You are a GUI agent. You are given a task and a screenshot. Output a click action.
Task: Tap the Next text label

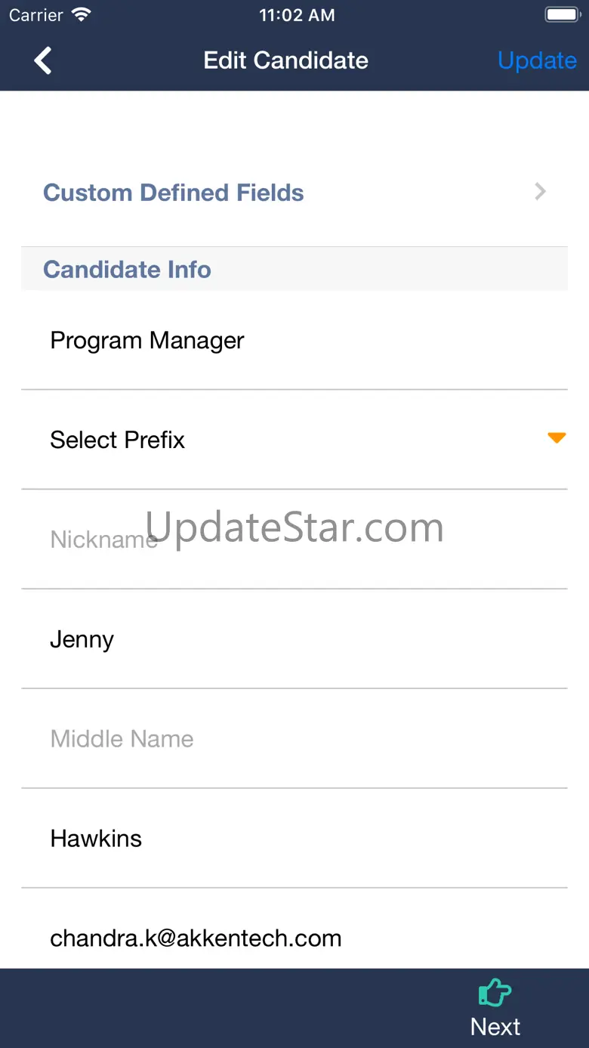pyautogui.click(x=495, y=1027)
